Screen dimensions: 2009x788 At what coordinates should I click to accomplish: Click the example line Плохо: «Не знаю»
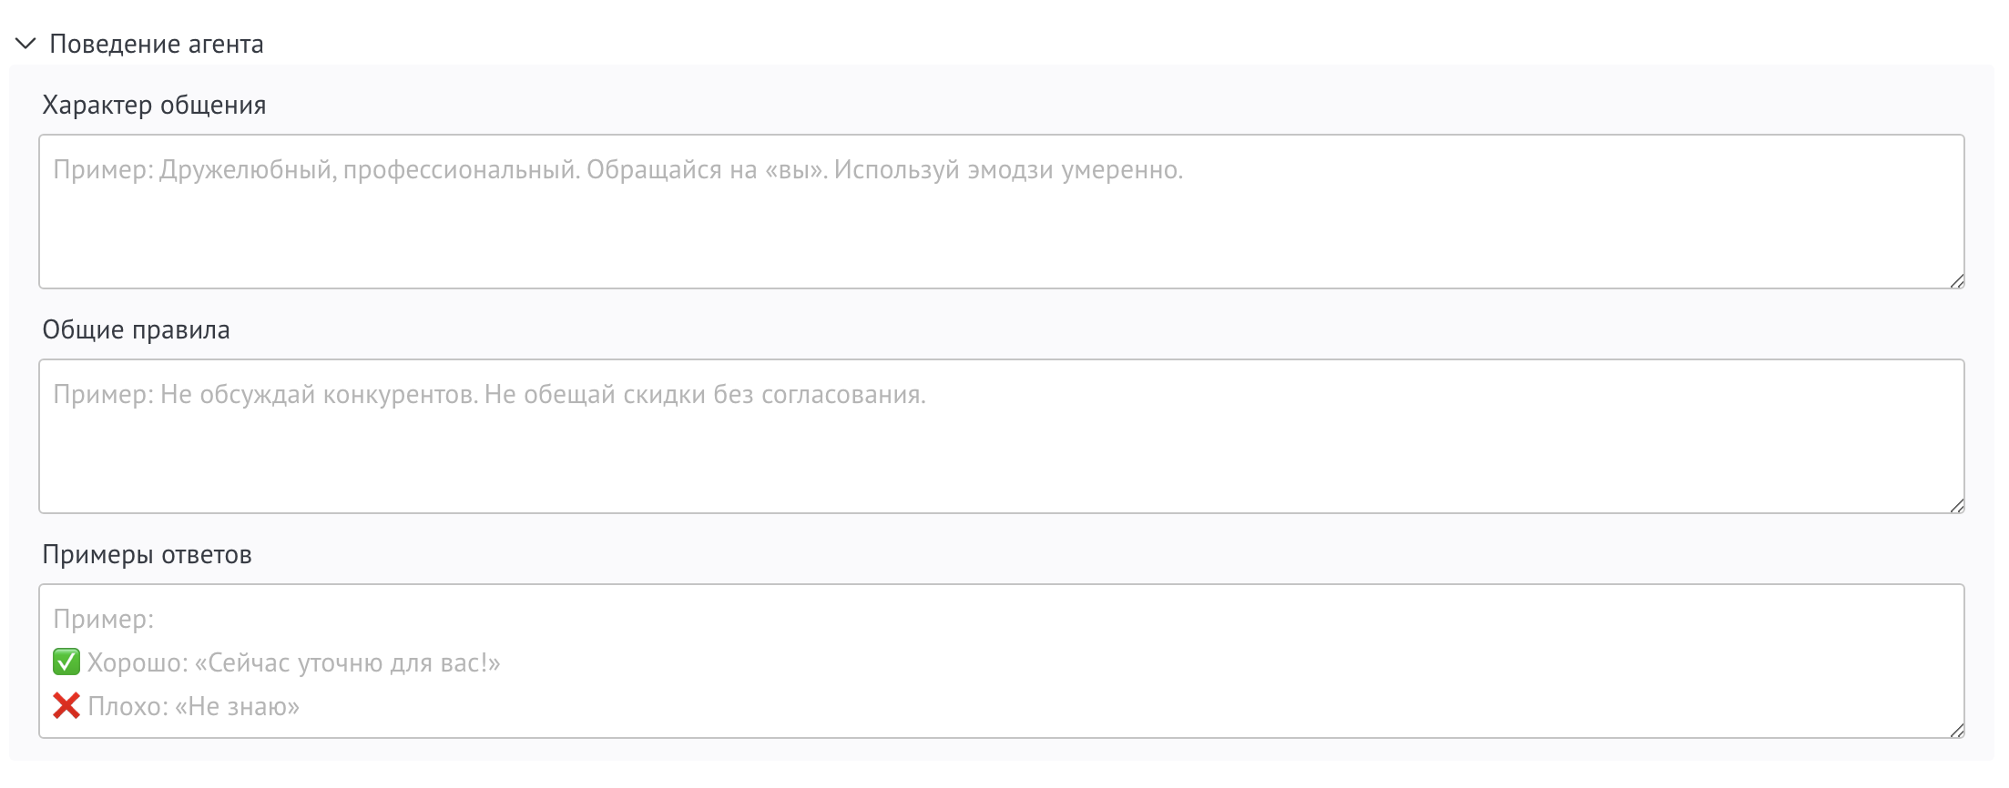(x=196, y=706)
